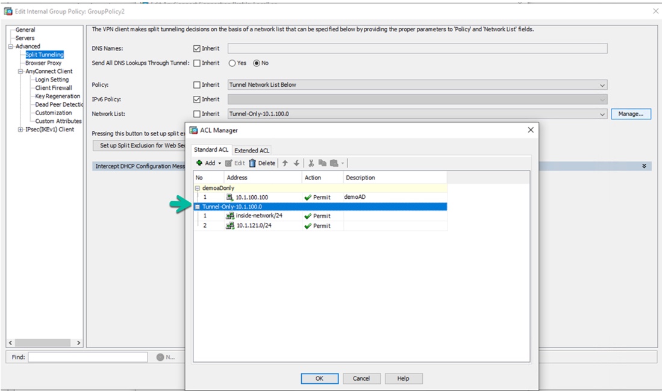This screenshot has height=391, width=662.
Task: Select Yes for Send All DNS Lookups Through Tunnel
Action: click(231, 63)
